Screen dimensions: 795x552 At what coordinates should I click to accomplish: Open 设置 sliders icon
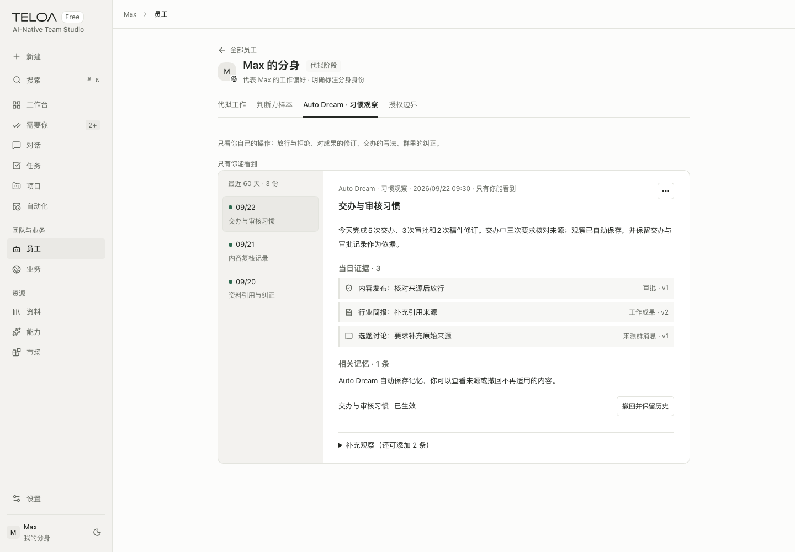click(17, 498)
